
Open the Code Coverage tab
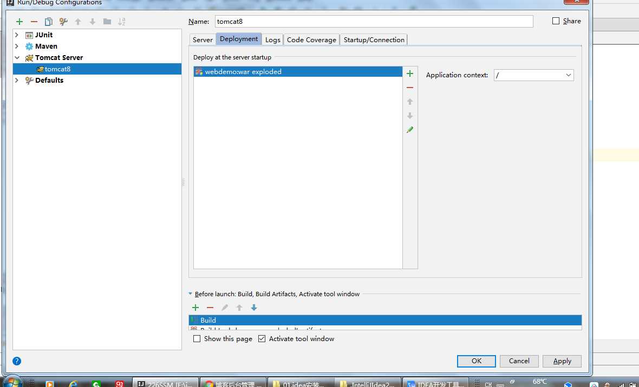[x=311, y=39]
